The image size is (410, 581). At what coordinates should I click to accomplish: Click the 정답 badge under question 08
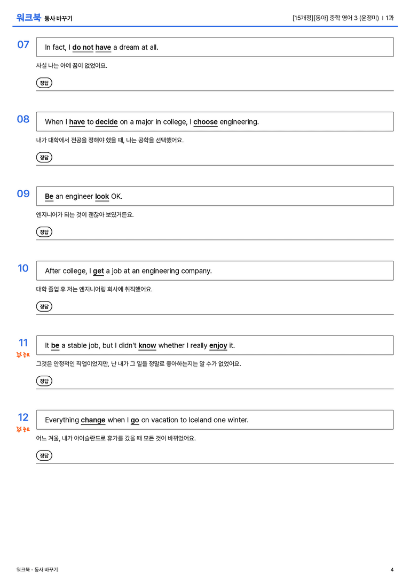(x=44, y=158)
